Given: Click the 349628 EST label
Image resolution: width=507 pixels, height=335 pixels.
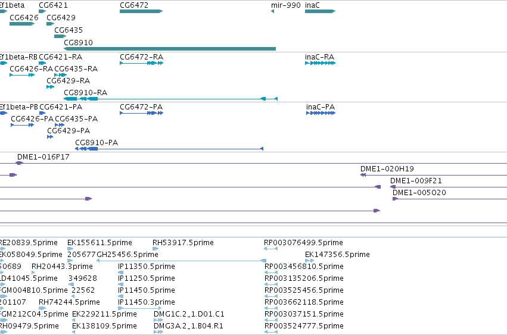Looking at the screenshot, I should point(83,278).
